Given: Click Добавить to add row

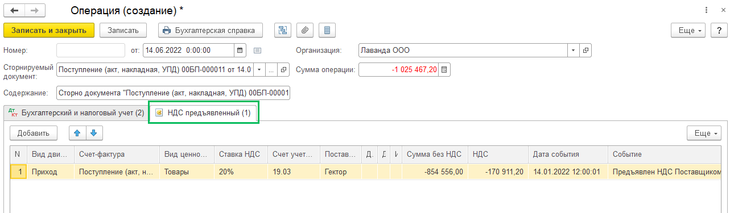Looking at the screenshot, I should (34, 133).
